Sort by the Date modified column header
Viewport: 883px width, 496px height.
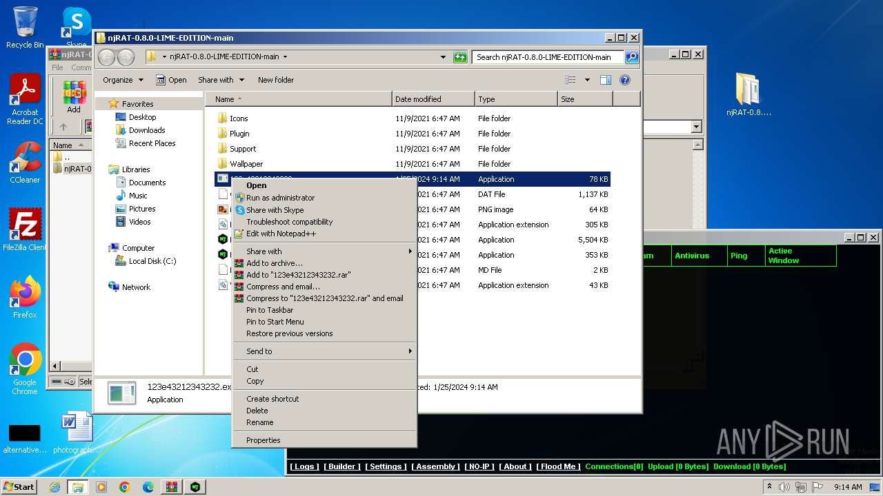tap(433, 99)
